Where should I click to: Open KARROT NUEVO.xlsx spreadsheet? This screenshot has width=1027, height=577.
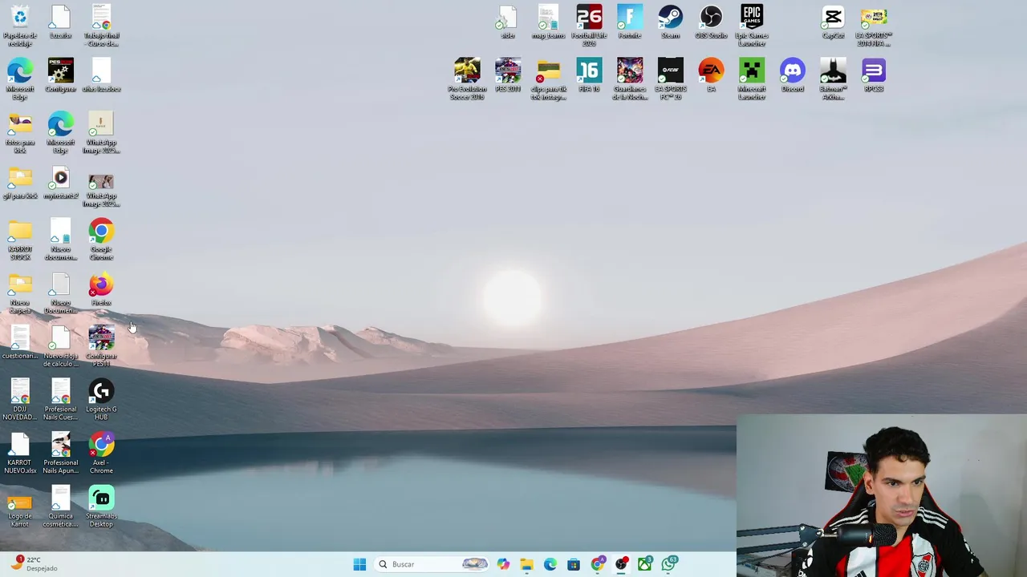click(x=20, y=453)
